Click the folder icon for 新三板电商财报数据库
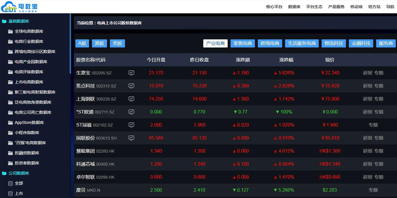Image resolution: width=397 pixels, height=198 pixels. coord(10,92)
